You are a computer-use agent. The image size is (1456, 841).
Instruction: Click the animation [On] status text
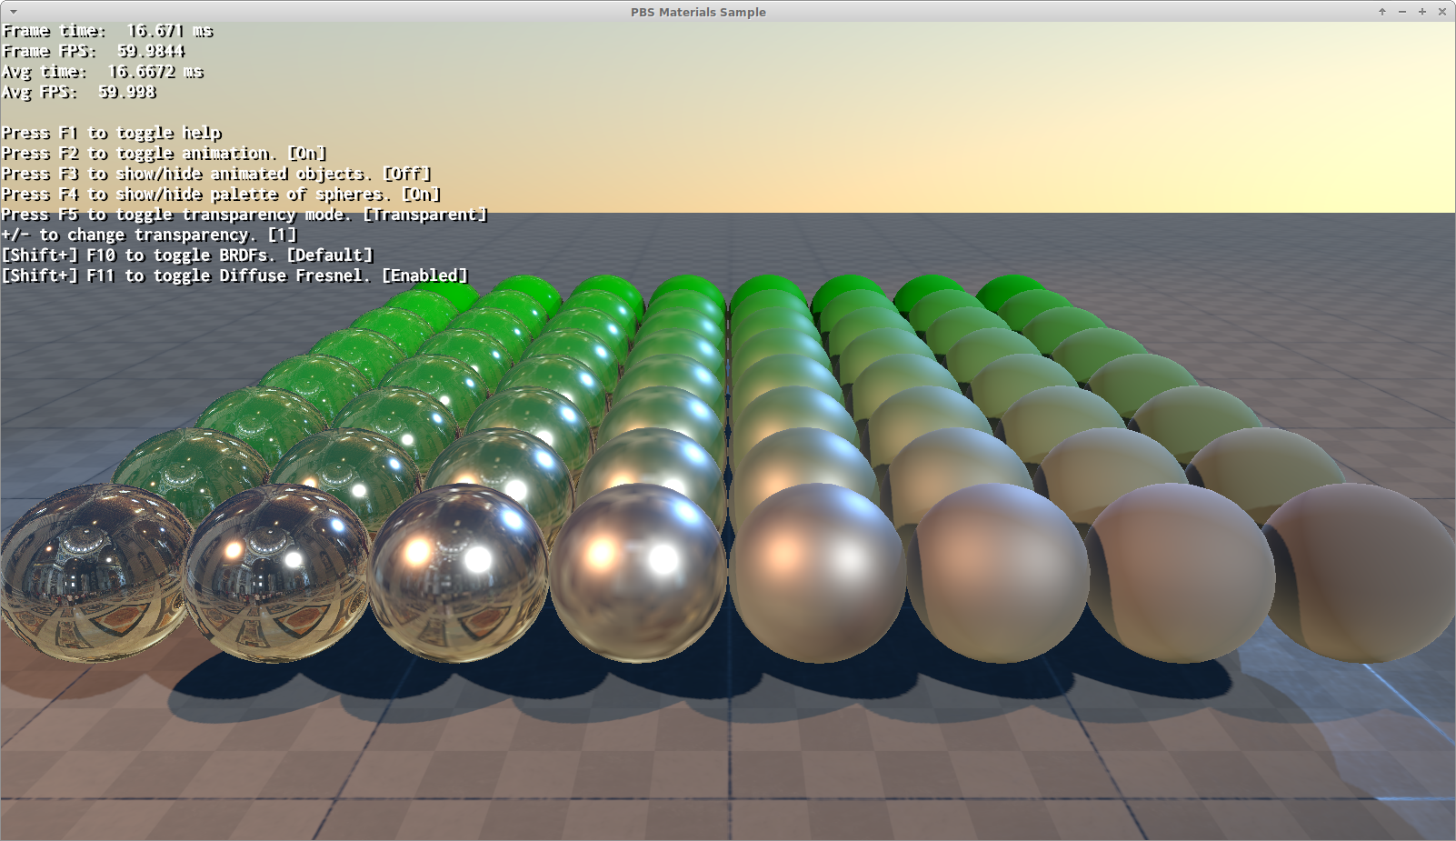307,154
